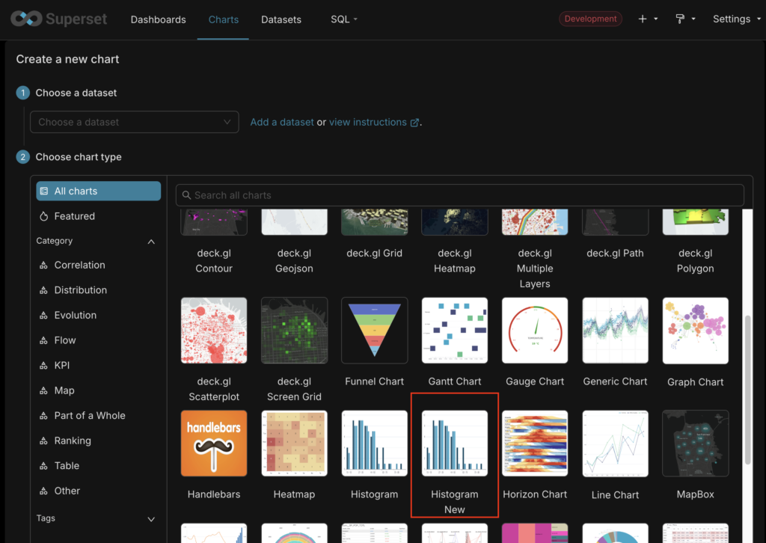The height and width of the screenshot is (543, 766).
Task: Choose the Gauge Chart thumbnail
Action: point(535,331)
